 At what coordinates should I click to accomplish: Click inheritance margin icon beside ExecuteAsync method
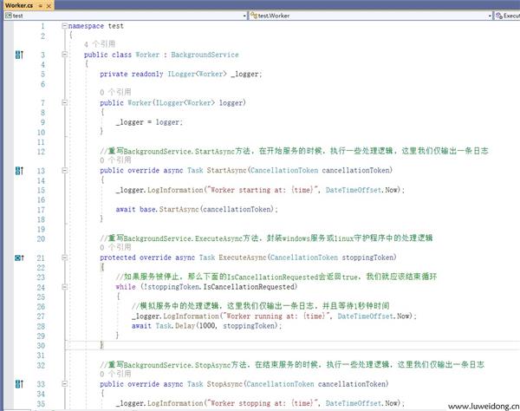tap(19, 258)
